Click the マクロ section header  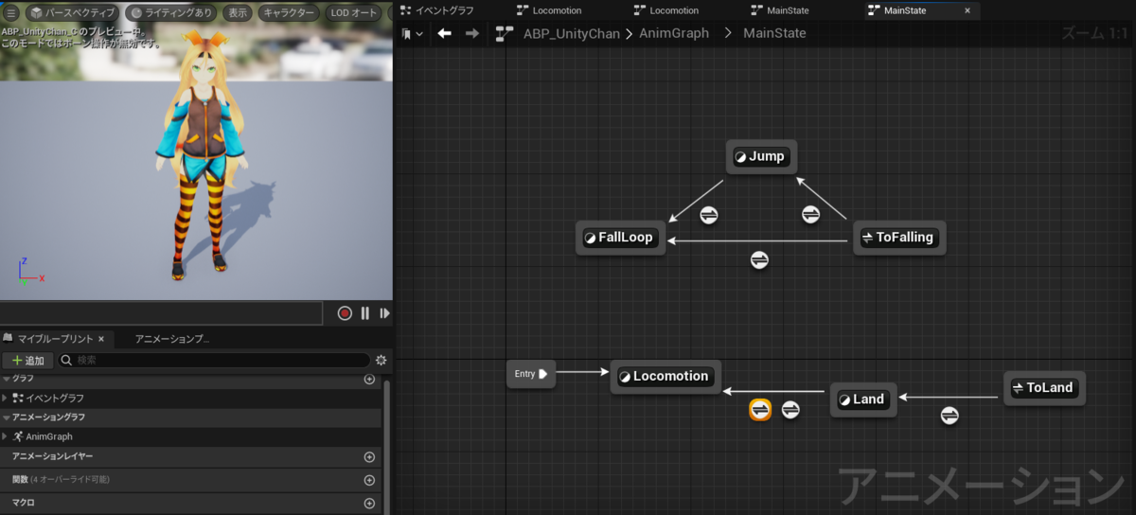[x=190, y=502]
